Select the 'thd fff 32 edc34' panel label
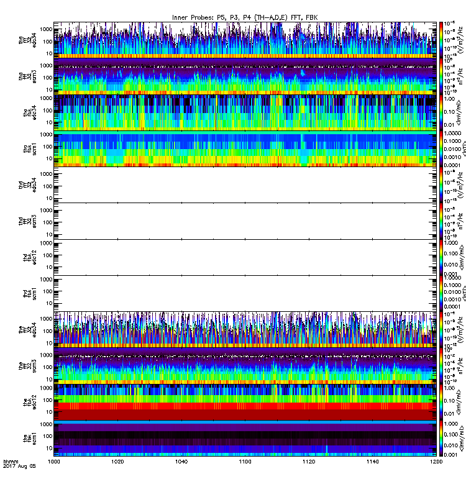This screenshot has width=466, height=497. (x=28, y=185)
